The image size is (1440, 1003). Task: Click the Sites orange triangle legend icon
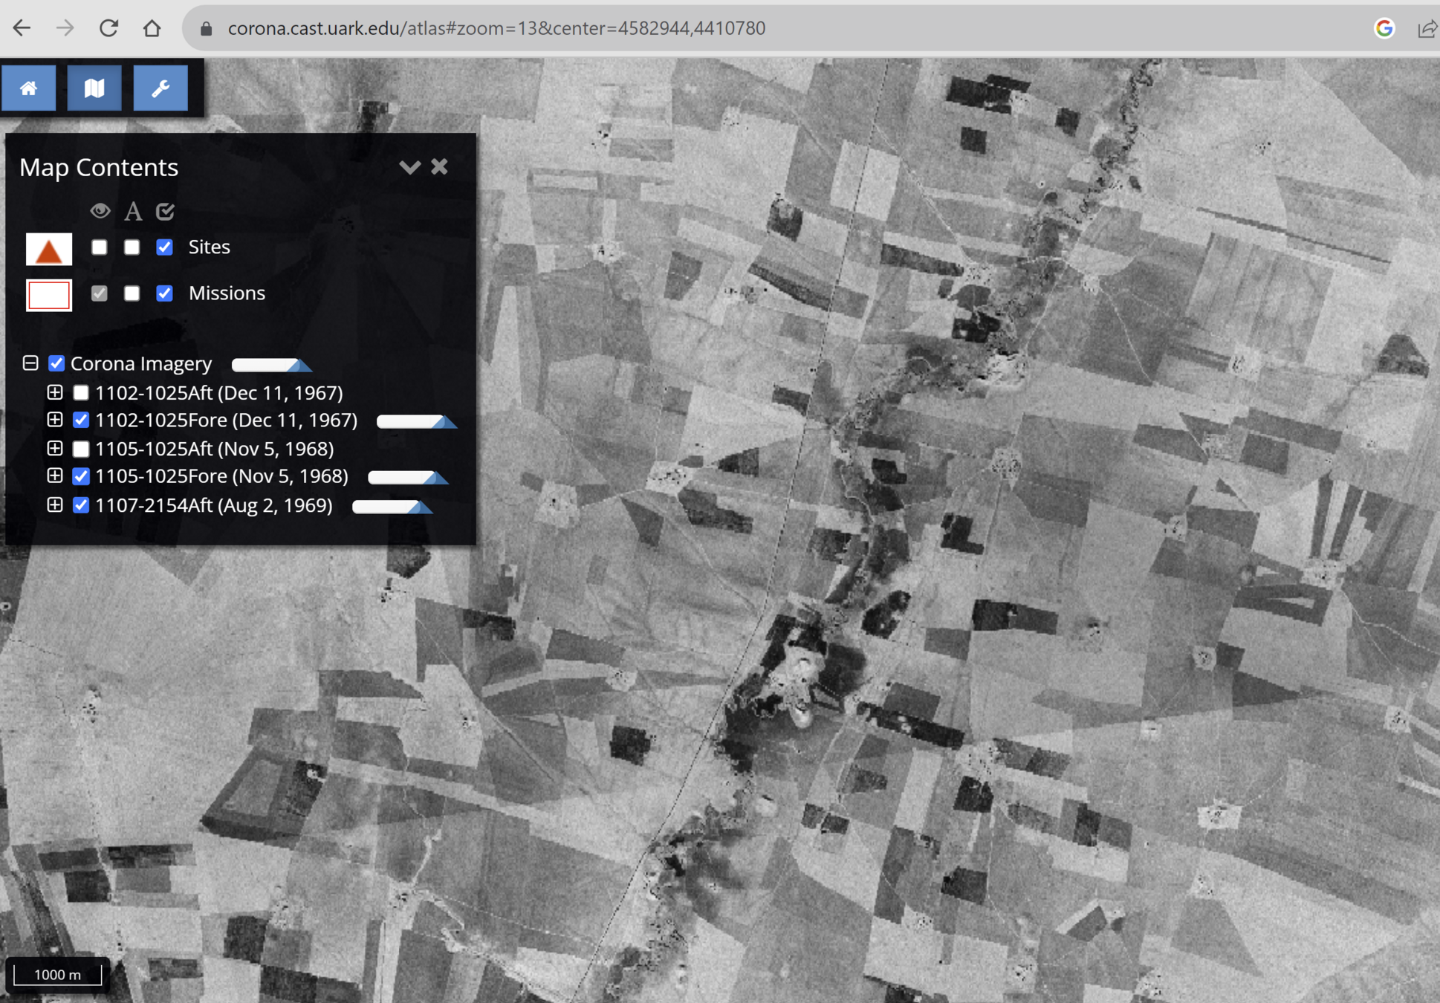[49, 250]
